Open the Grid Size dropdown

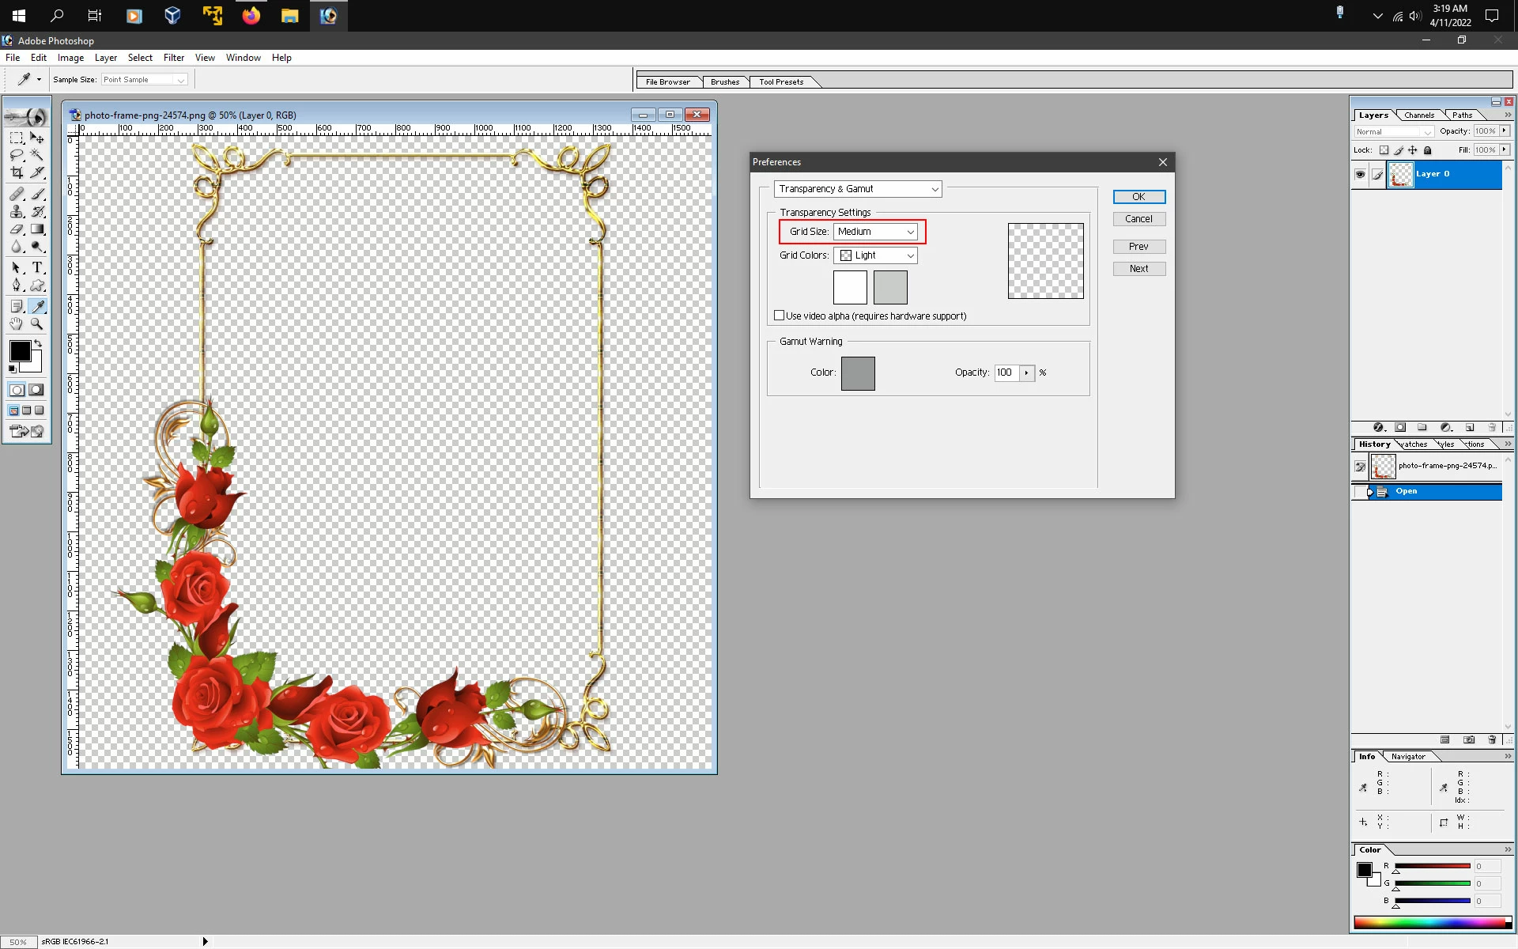click(x=875, y=232)
